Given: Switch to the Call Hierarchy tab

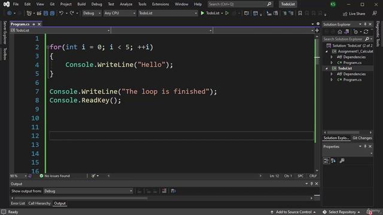Looking at the screenshot, I should [x=39, y=203].
